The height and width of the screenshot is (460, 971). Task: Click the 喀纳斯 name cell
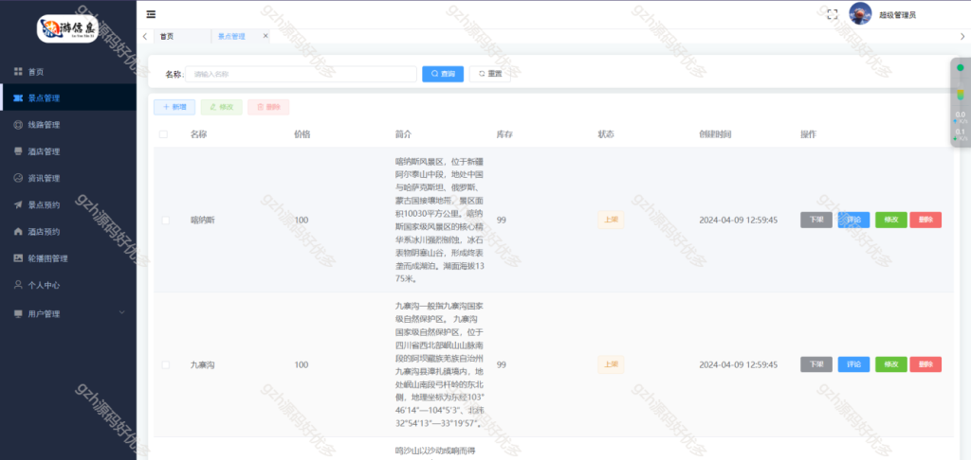tap(201, 221)
